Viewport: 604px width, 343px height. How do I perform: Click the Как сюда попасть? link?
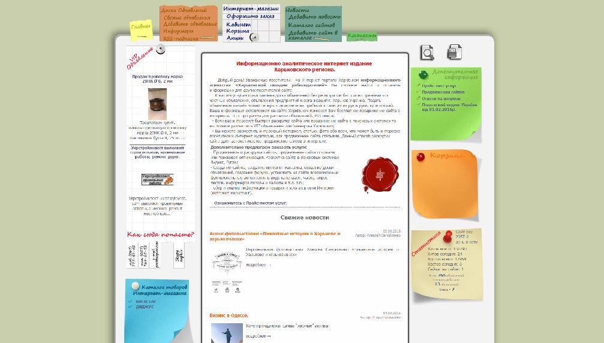pyautogui.click(x=160, y=234)
